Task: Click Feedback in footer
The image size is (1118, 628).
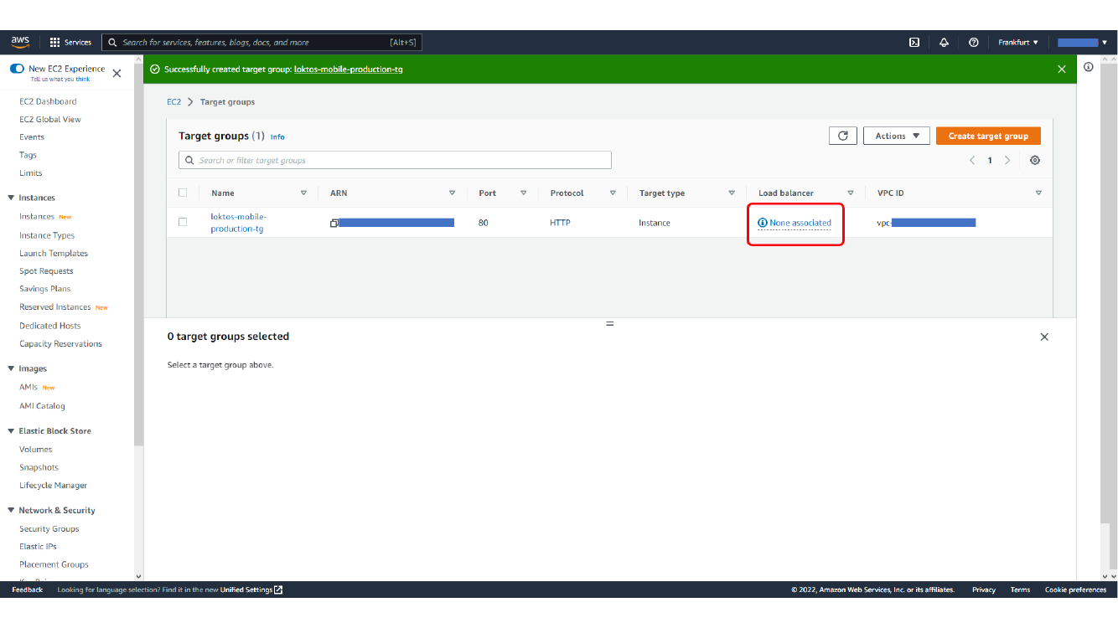Action: [x=28, y=589]
